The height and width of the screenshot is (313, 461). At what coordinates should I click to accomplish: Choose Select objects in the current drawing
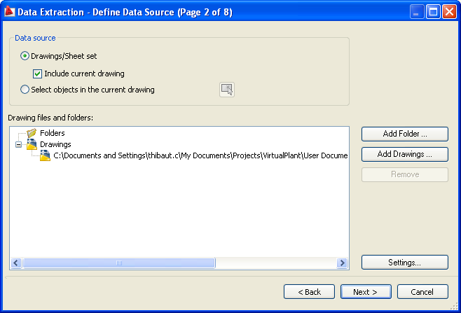click(25, 90)
